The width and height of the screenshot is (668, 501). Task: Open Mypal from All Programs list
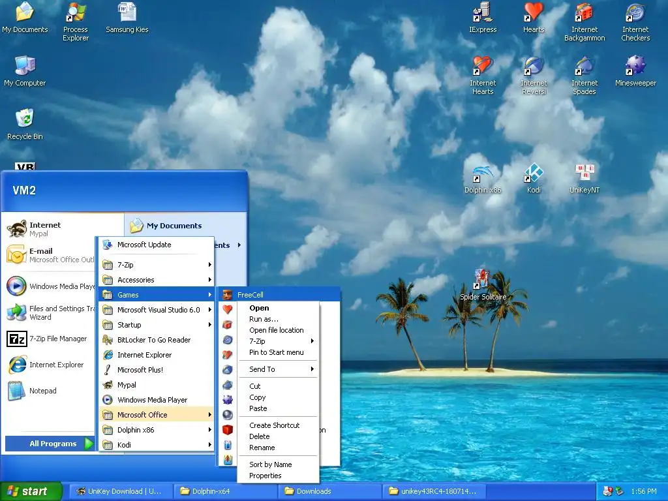click(x=157, y=385)
